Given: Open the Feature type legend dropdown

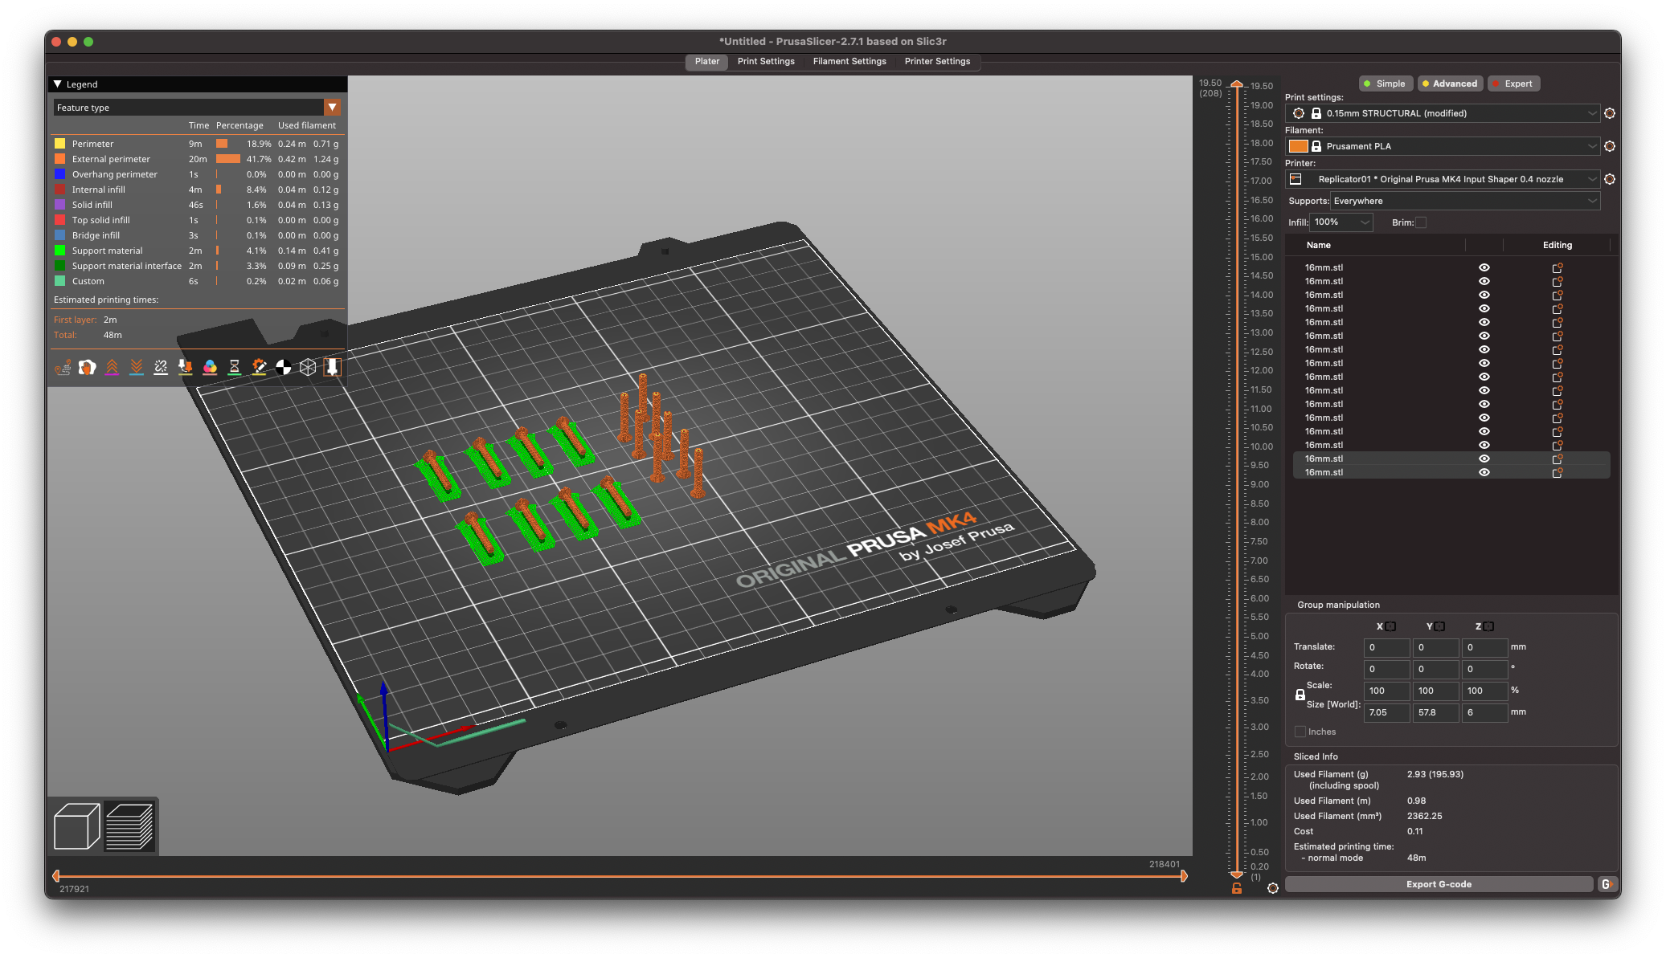Looking at the screenshot, I should pyautogui.click(x=332, y=108).
